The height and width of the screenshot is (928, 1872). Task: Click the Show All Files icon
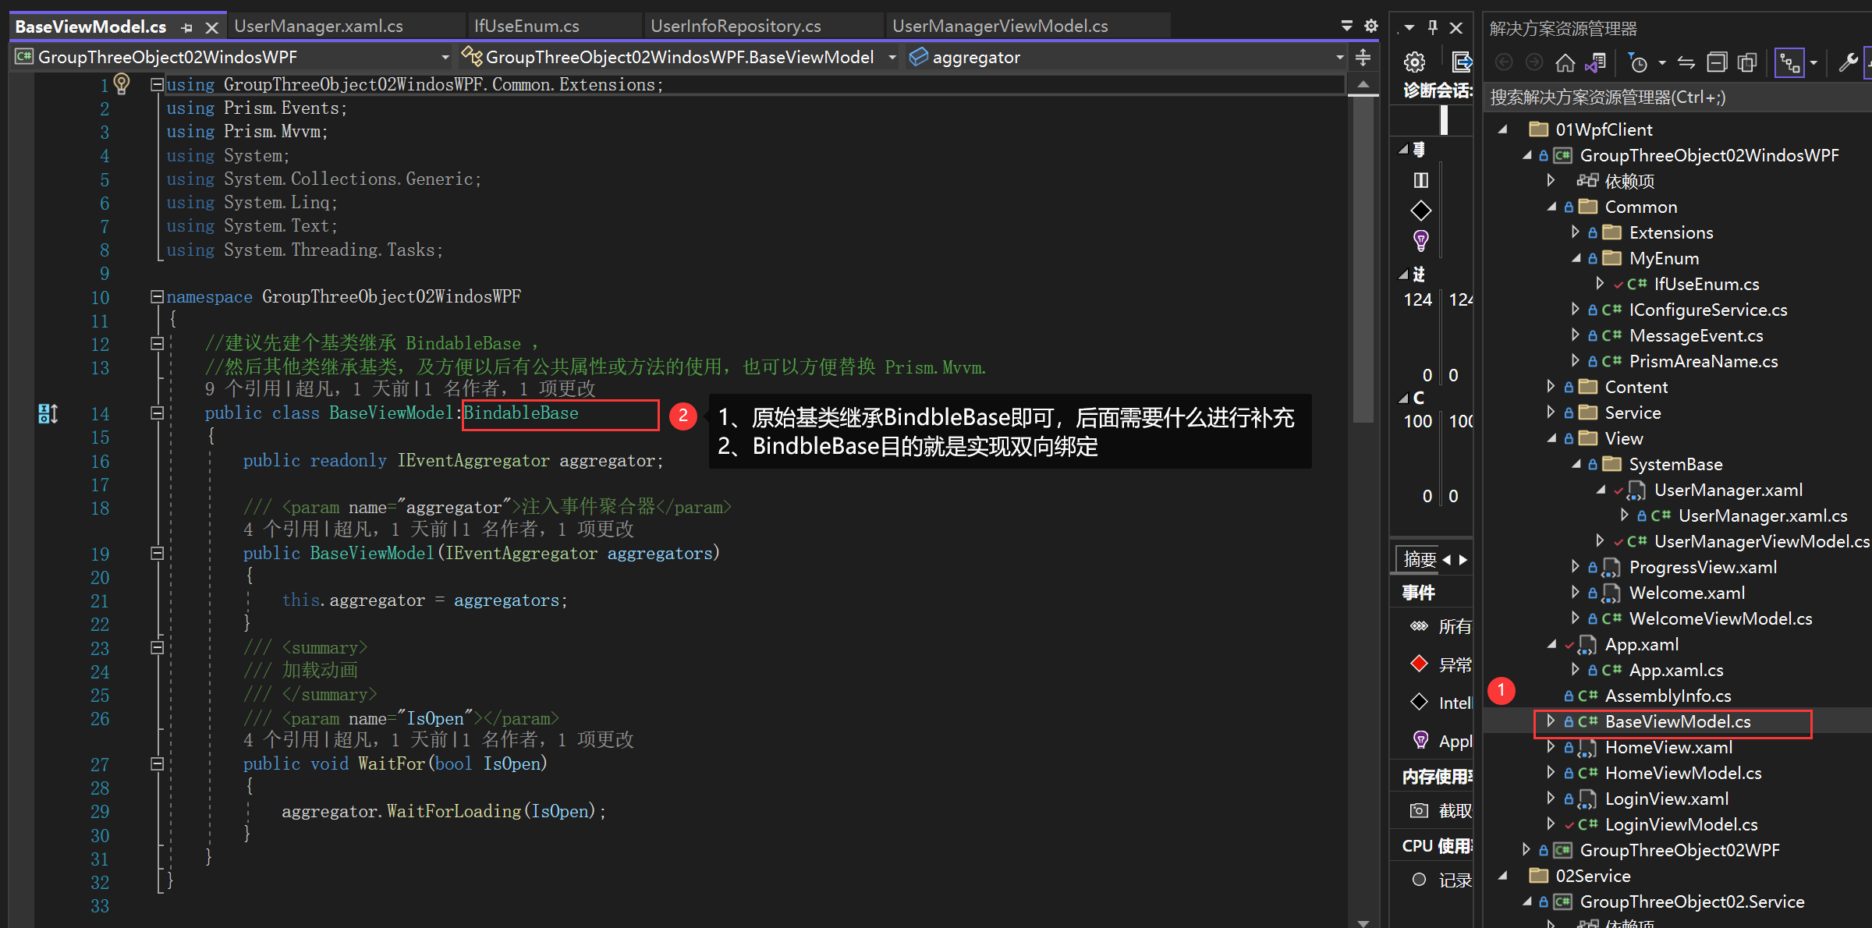(x=1747, y=62)
